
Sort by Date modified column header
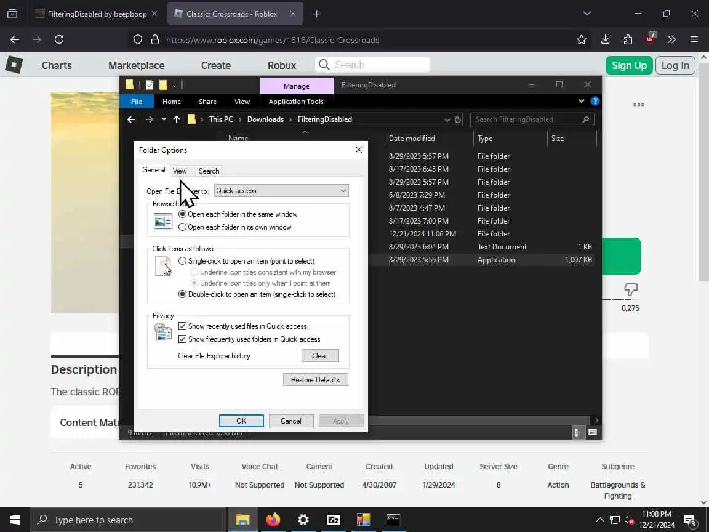428,139
